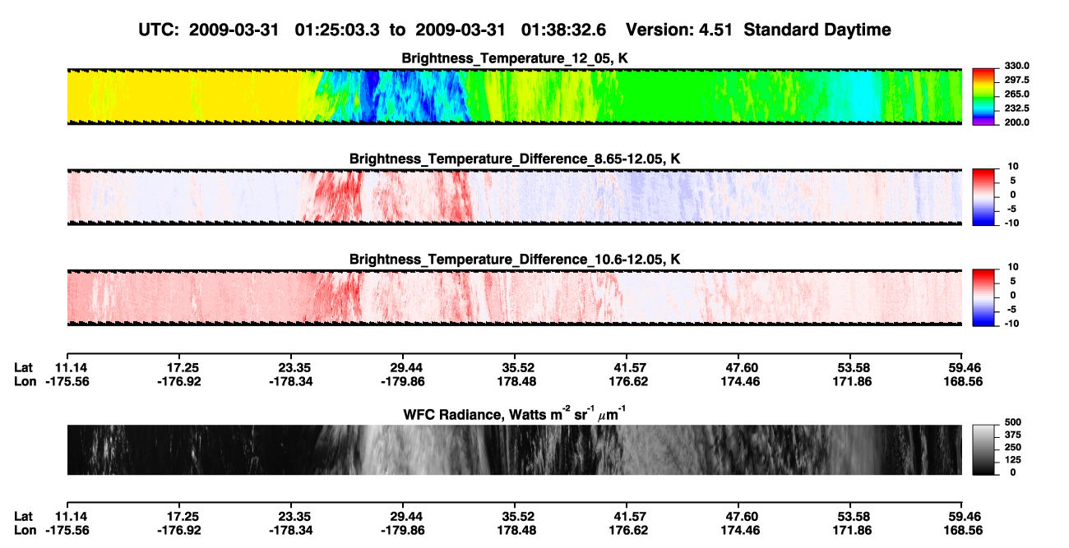Click the lower axis longitude value 171.86
The image size is (1069, 548).
click(850, 530)
